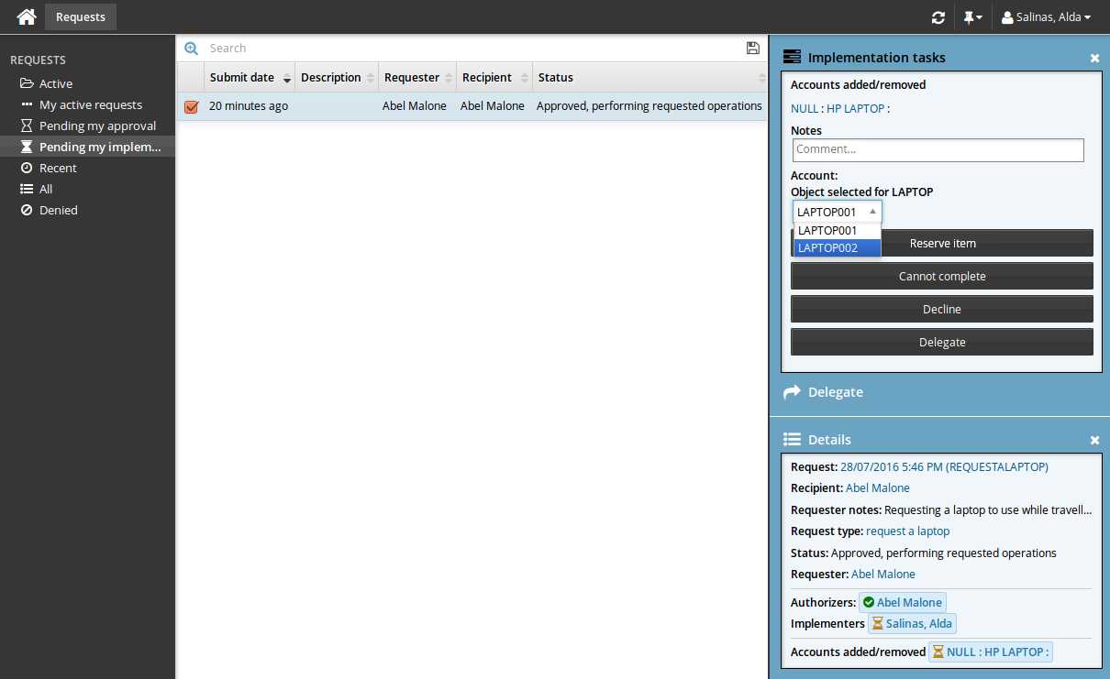Click the Requests tab in top bar
1110x679 pixels.
81,16
